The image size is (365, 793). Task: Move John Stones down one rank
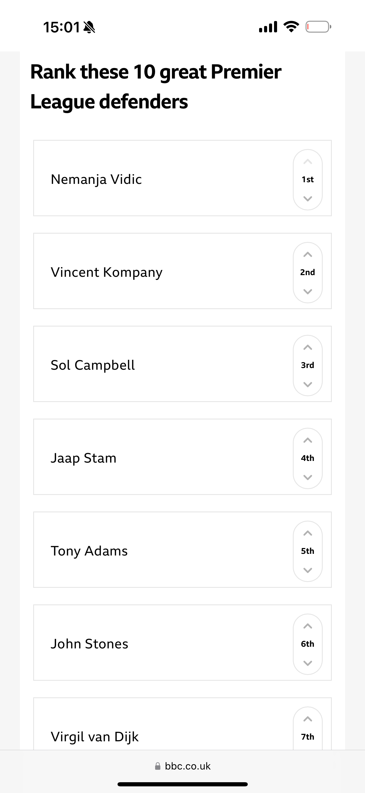[x=307, y=663]
